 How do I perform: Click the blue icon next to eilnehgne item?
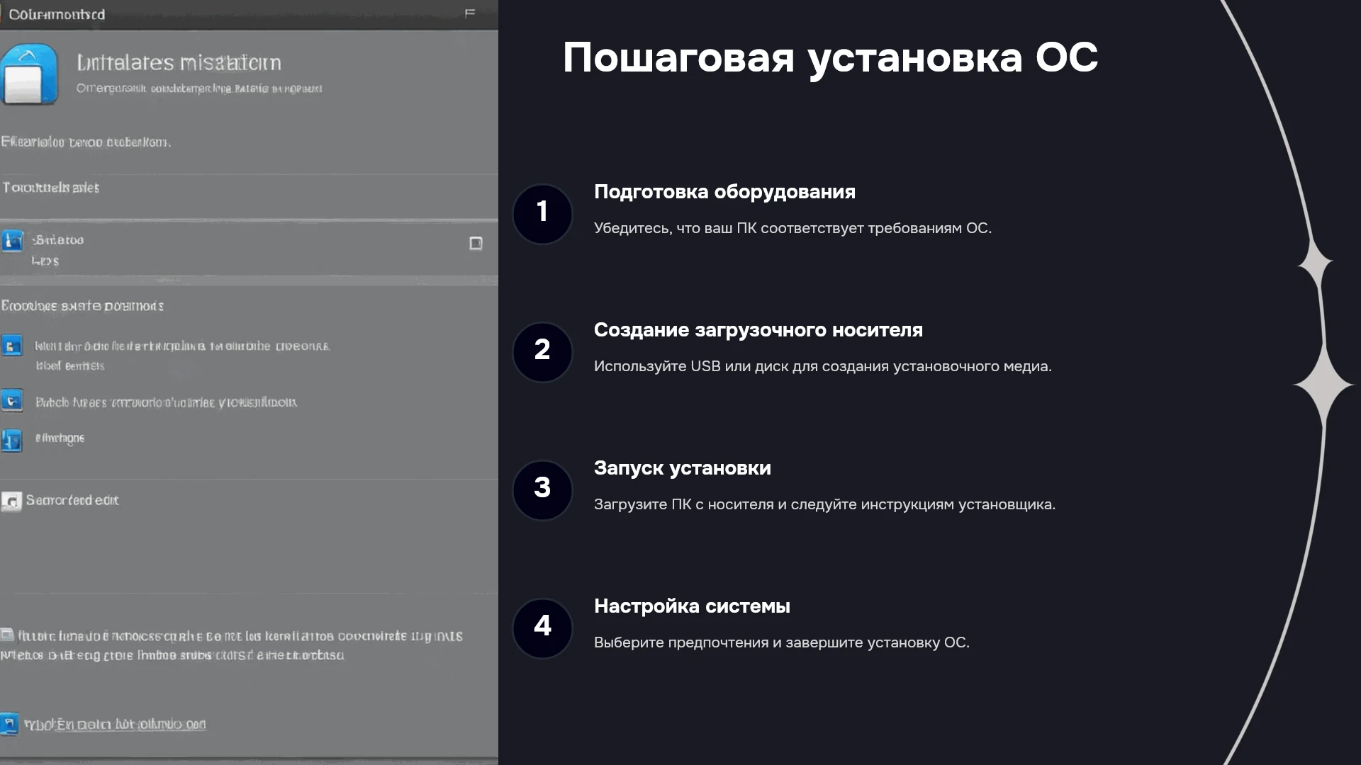11,440
